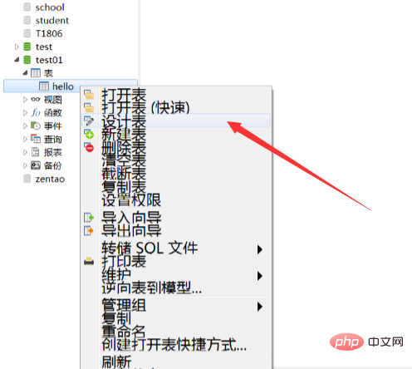Viewport: 412px width, 369px height.
Task: Click the T1806 database icon
Action: [x=27, y=33]
